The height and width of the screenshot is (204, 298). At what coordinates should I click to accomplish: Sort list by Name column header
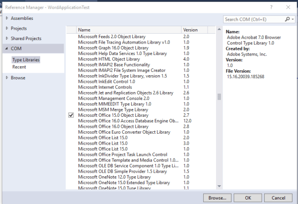129,30
